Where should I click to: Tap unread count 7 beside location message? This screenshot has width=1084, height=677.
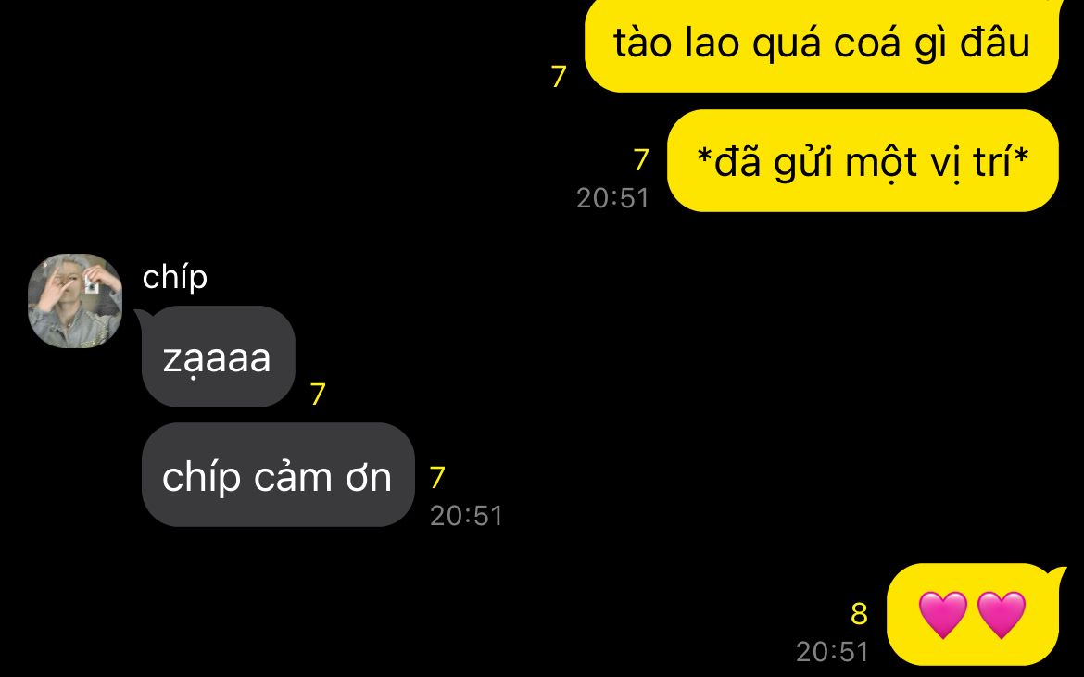(x=641, y=160)
